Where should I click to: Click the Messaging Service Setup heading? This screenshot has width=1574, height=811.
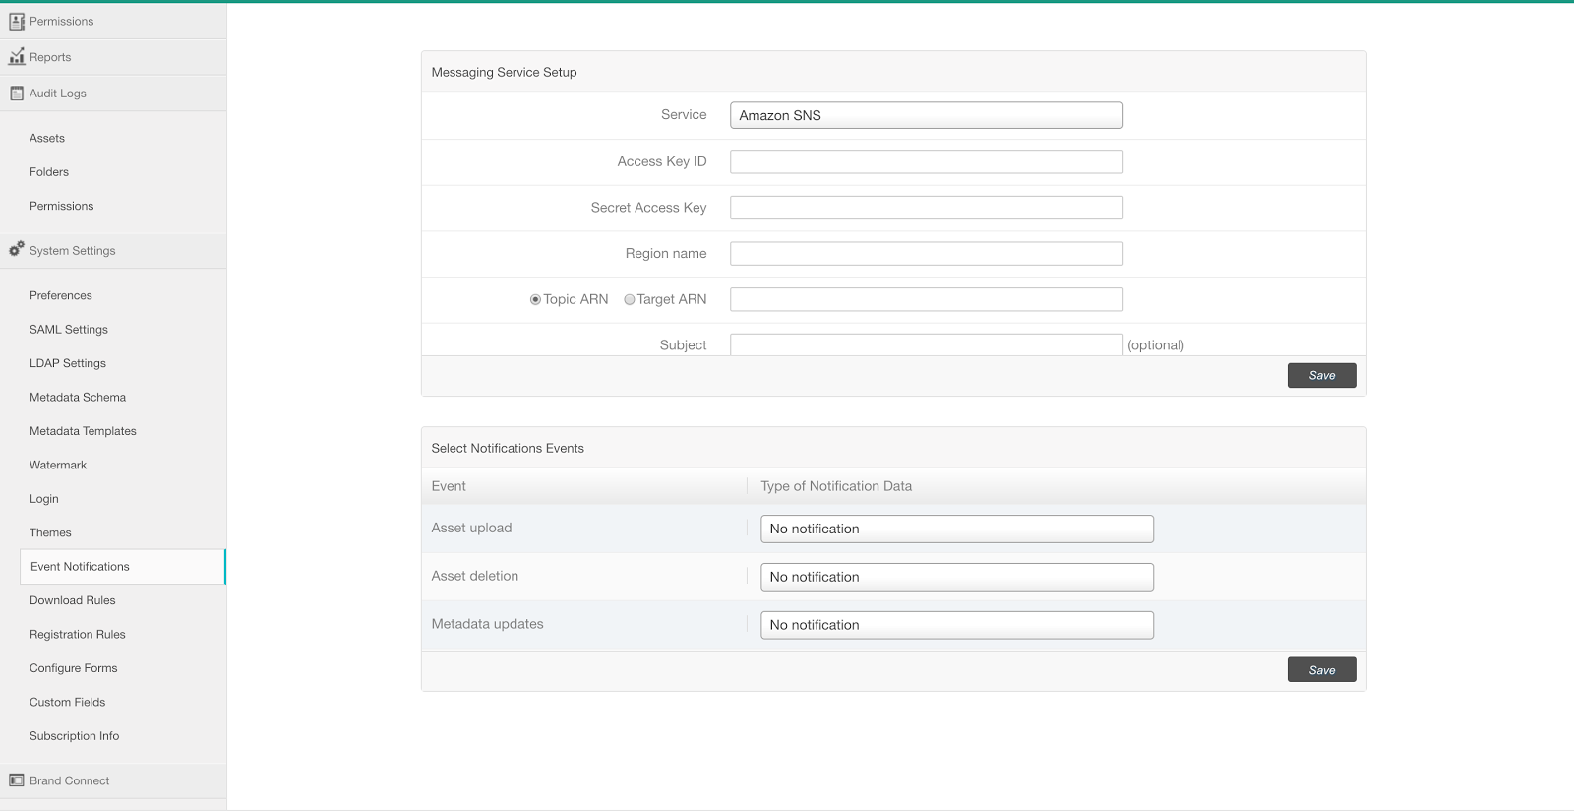pos(504,72)
